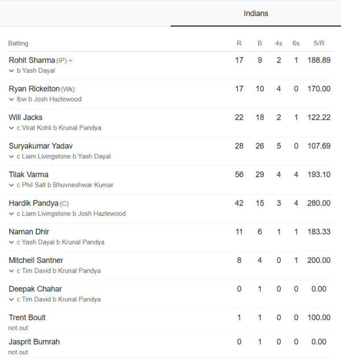Viewport: 341px width, 360px height.
Task: Click the S/R column header
Action: pyautogui.click(x=319, y=43)
